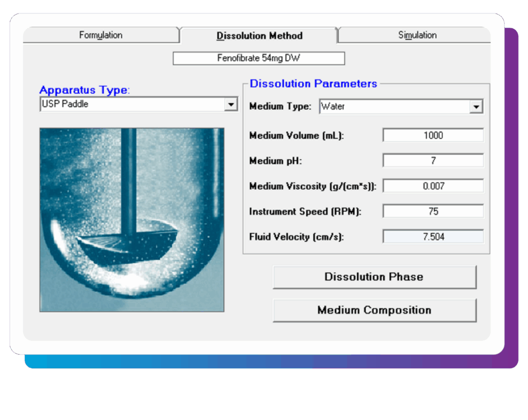Expand the Apparatus Type dropdown arrow
528x420 pixels.
(x=231, y=105)
